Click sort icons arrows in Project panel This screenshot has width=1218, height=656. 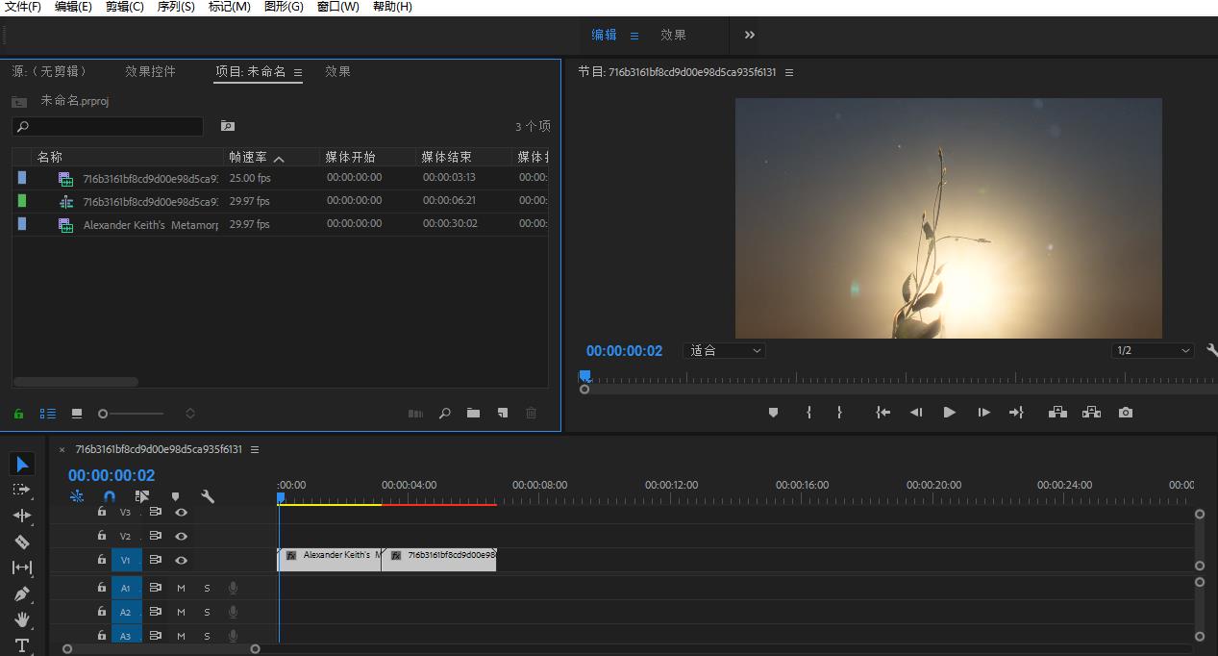pyautogui.click(x=190, y=414)
